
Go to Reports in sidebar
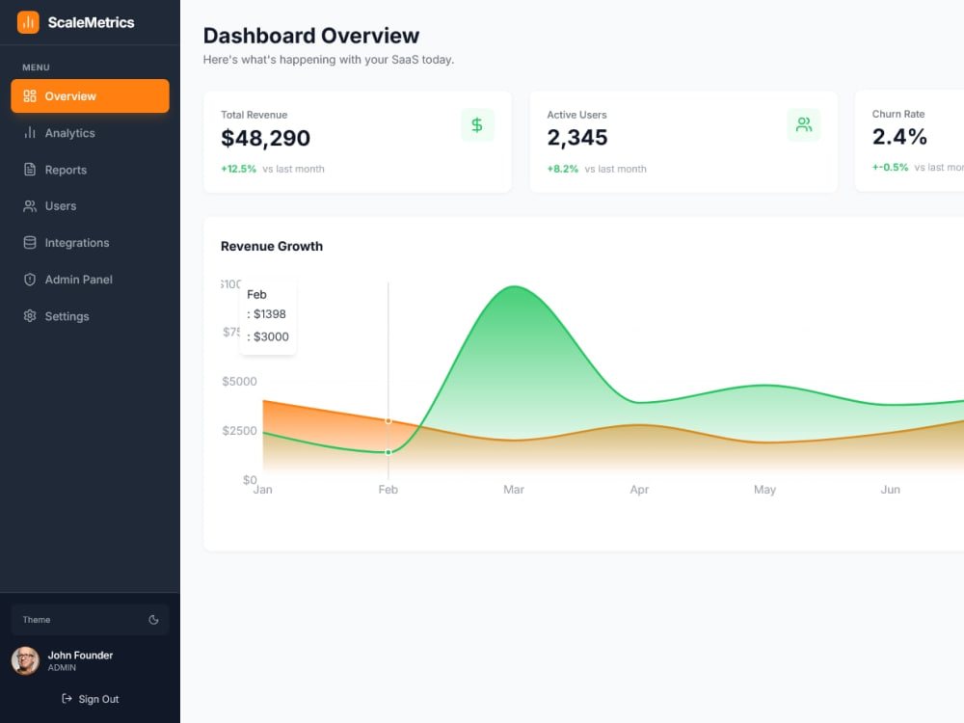point(90,170)
